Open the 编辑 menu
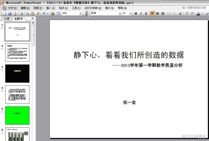Screen dimensions: 209x141 (25, 8)
